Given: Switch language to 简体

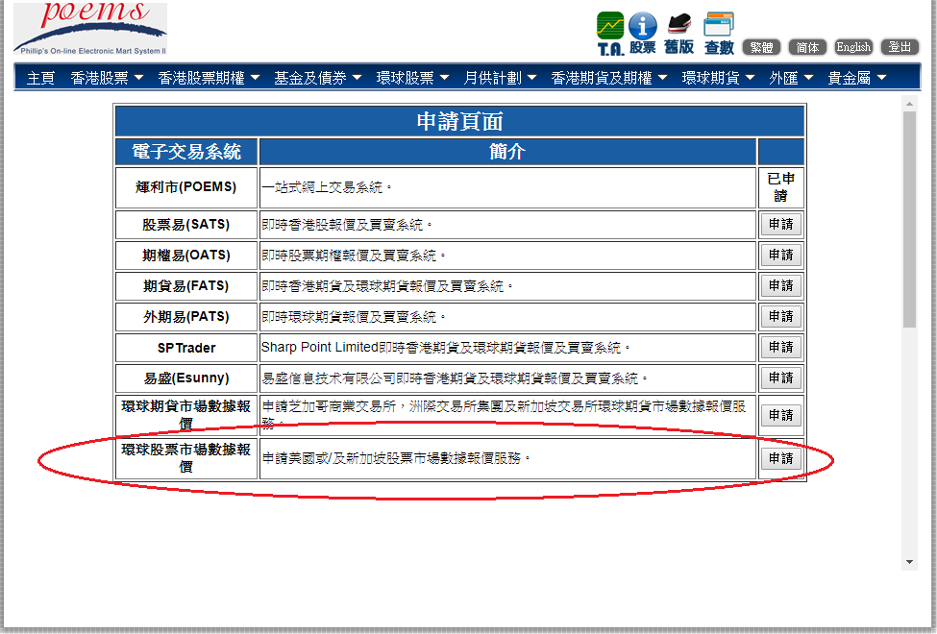Looking at the screenshot, I should coord(807,47).
